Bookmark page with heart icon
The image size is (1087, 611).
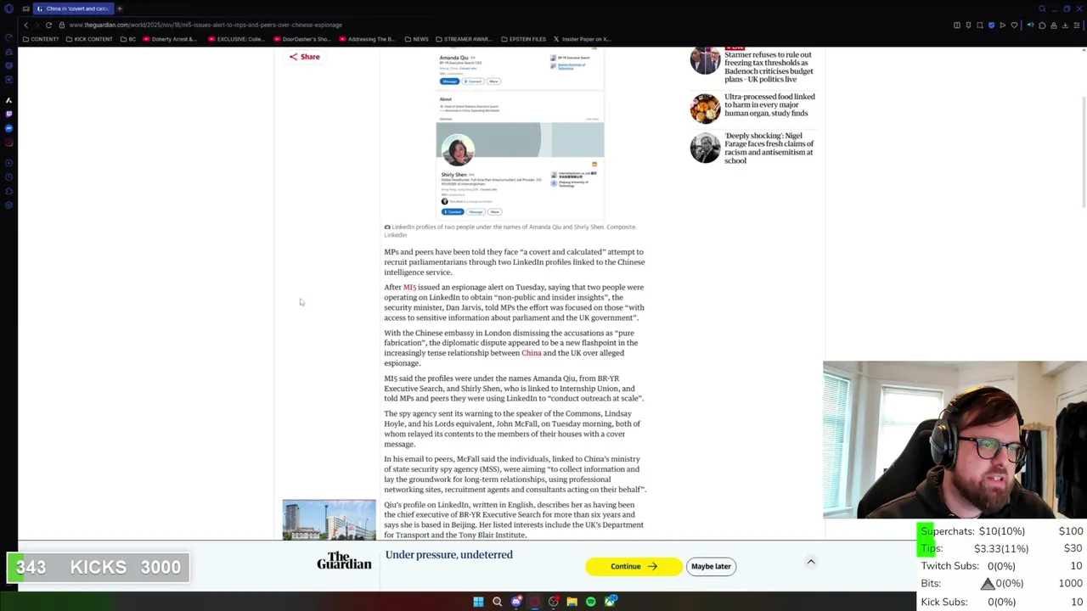click(x=1014, y=25)
